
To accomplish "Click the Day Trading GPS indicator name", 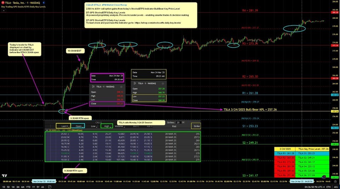I will pyautogui.click(x=23, y=7).
